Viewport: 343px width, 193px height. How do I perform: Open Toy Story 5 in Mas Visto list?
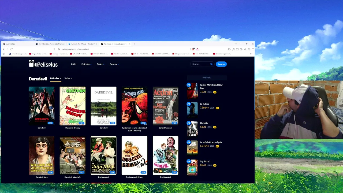(205, 161)
